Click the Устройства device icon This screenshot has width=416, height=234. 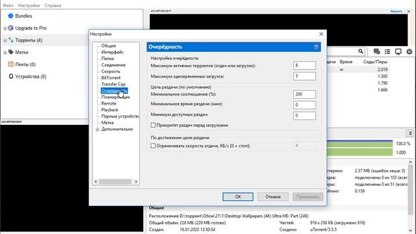point(11,77)
